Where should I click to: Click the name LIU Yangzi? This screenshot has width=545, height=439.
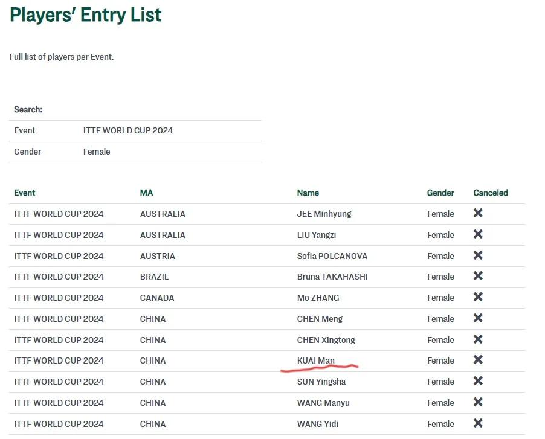coord(316,235)
